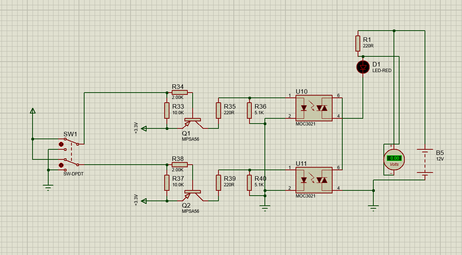The height and width of the screenshot is (255, 462).
Task: Select the +3.3V terminal arrow near Q2
Action: 144,200
